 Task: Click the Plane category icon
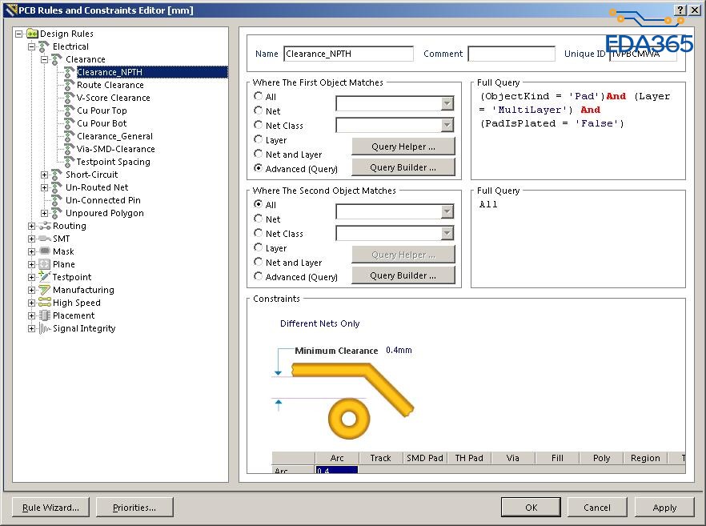coord(44,265)
